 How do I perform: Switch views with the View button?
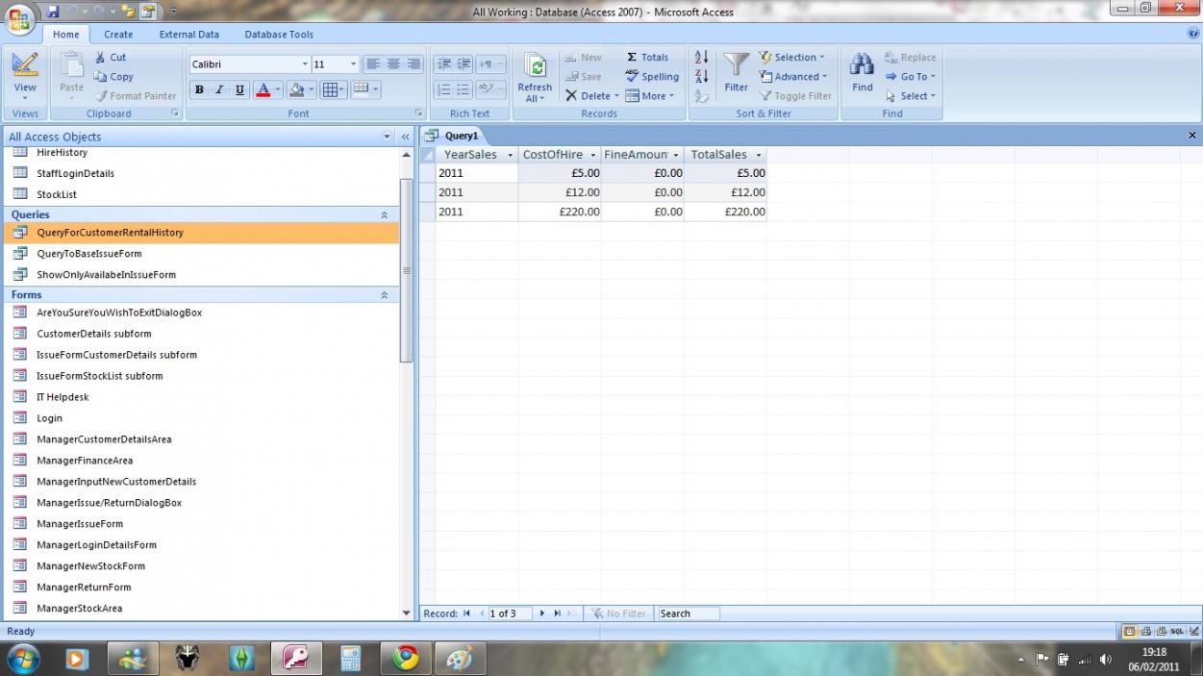coord(25,77)
